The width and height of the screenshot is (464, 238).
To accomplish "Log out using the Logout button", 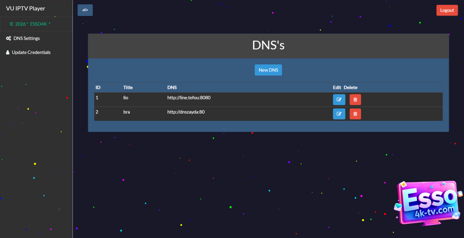I will tap(447, 10).
